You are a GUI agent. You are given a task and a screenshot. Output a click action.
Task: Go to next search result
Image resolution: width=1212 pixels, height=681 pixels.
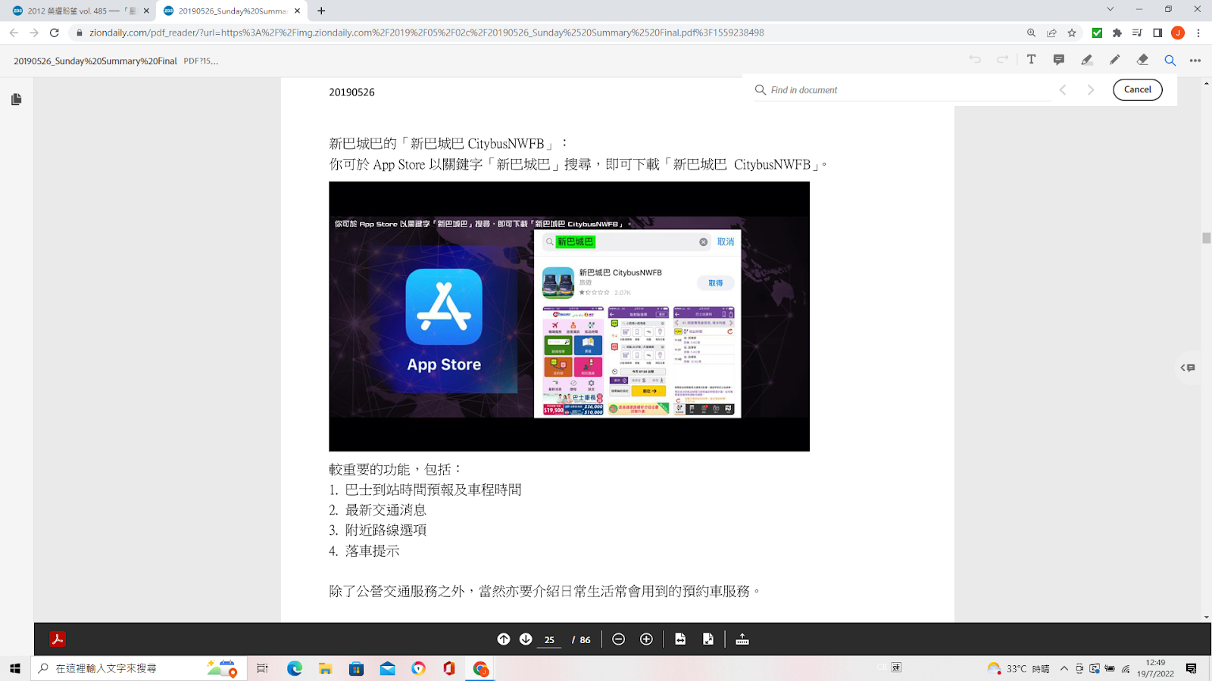pyautogui.click(x=1091, y=90)
